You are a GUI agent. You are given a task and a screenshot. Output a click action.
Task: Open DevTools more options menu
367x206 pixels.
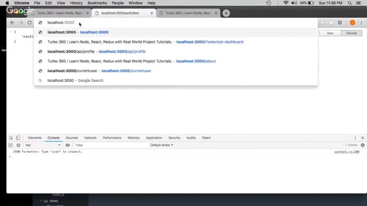point(355,138)
